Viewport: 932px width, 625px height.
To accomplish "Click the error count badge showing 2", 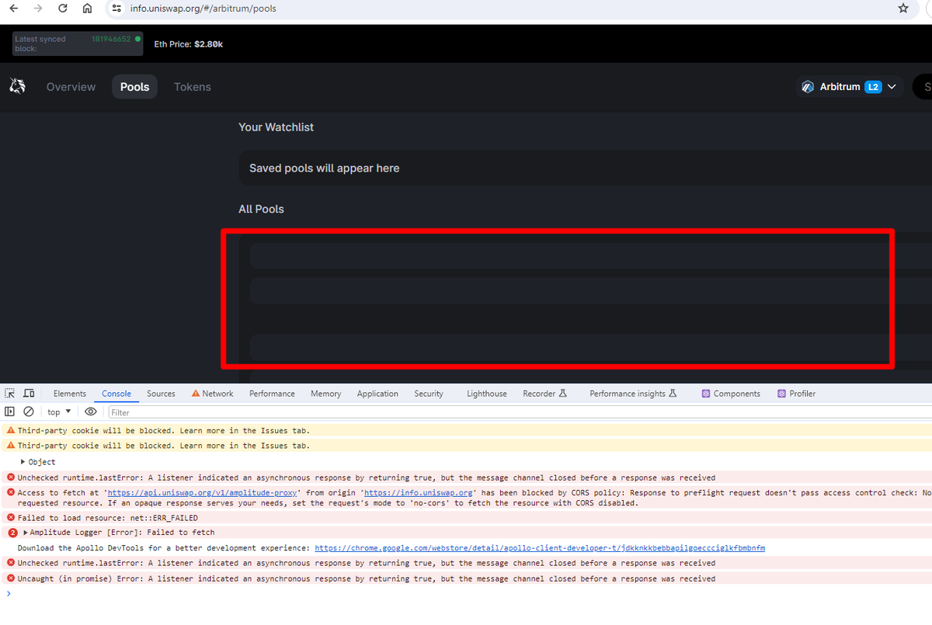I will (12, 533).
